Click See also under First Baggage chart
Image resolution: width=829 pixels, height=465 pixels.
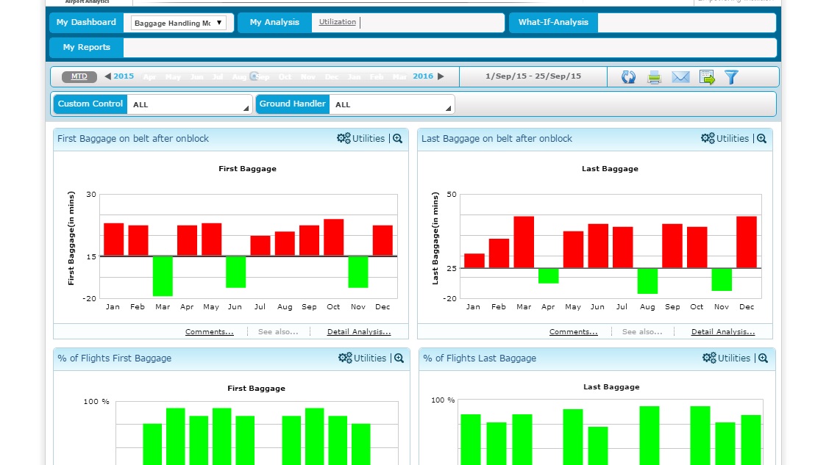pyautogui.click(x=278, y=331)
